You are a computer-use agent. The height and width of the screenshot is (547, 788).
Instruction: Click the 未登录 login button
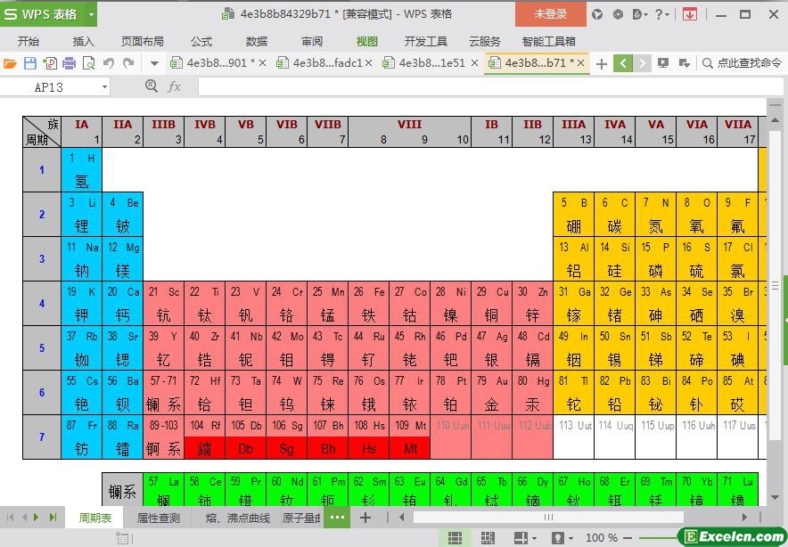pos(550,14)
